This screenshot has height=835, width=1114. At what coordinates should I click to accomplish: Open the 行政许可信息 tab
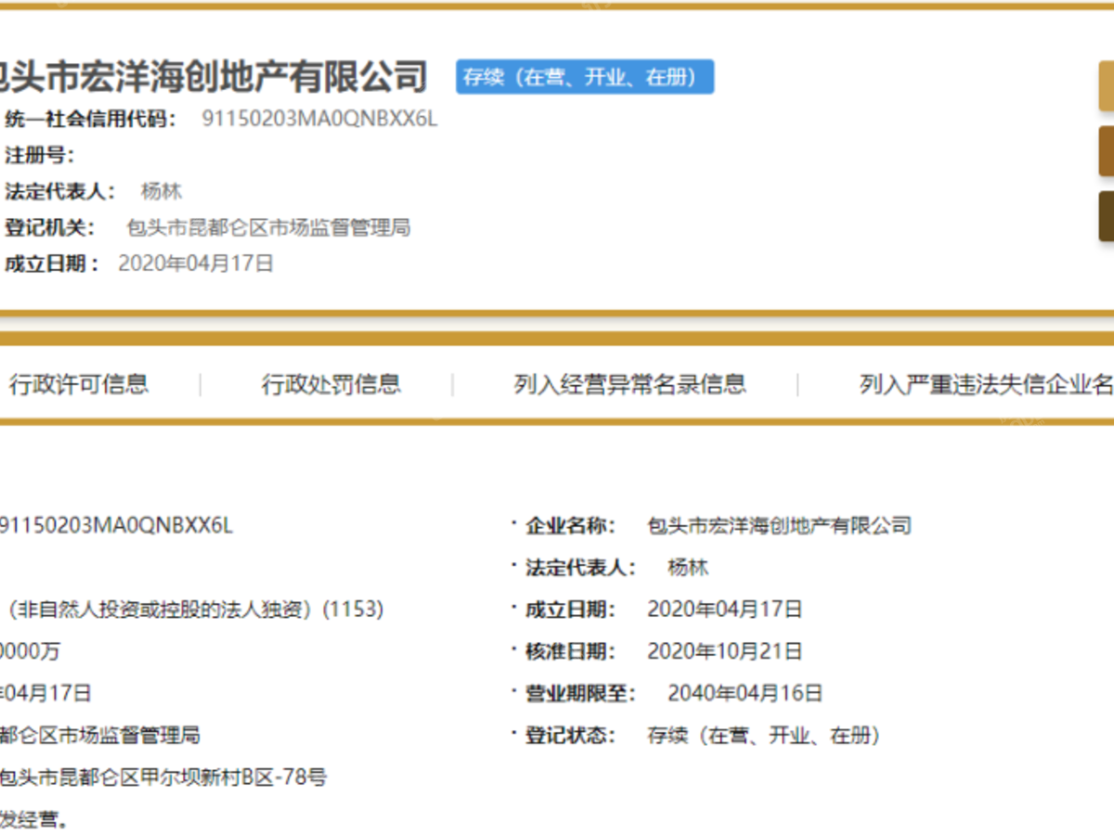(x=79, y=384)
